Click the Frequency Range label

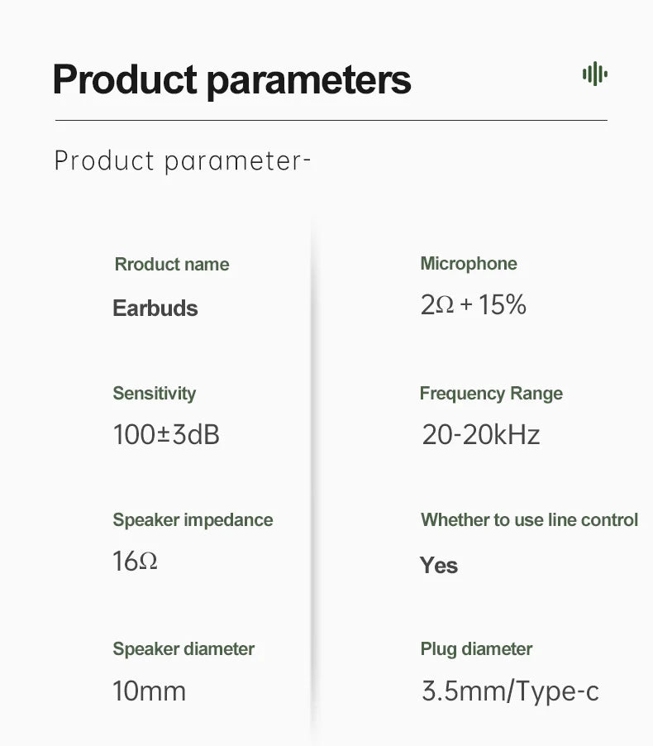click(x=491, y=394)
